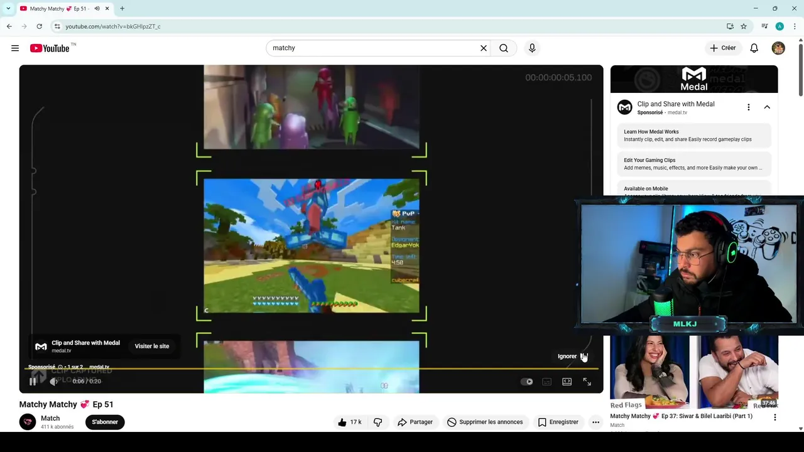
Task: Mute the video player volume
Action: click(55, 381)
